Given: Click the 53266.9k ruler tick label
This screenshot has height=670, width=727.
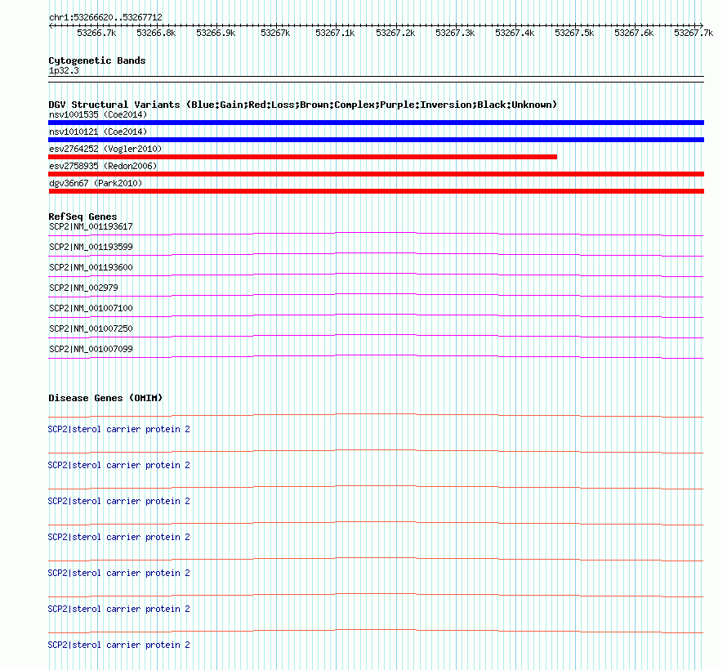Looking at the screenshot, I should pyautogui.click(x=216, y=33).
